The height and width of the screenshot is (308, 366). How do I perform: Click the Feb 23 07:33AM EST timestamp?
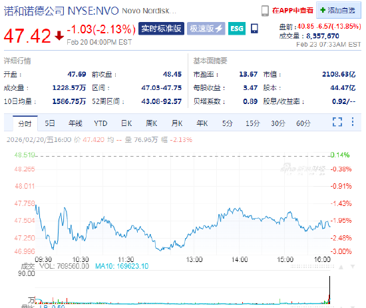pyautogui.click(x=329, y=45)
